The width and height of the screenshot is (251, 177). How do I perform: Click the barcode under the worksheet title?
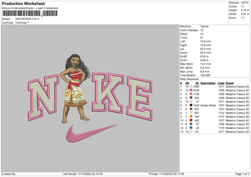point(30,13)
